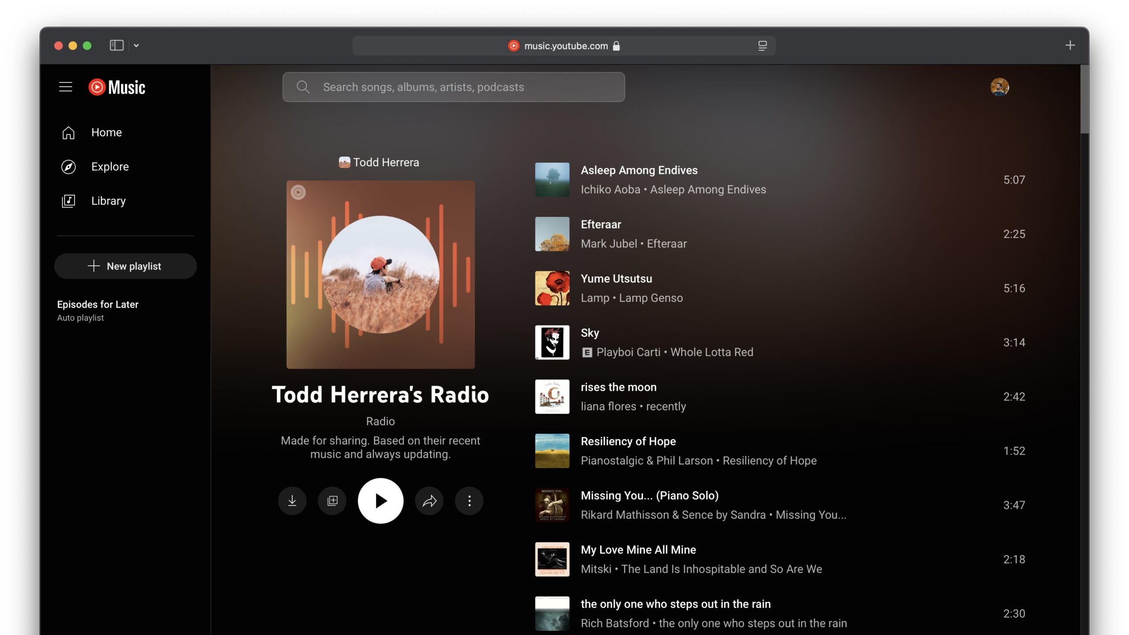Open the user profile icon
This screenshot has height=635, width=1129.
tap(999, 87)
